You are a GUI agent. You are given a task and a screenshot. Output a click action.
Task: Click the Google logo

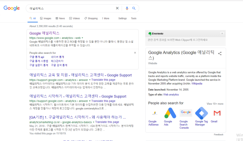tap(12, 8)
